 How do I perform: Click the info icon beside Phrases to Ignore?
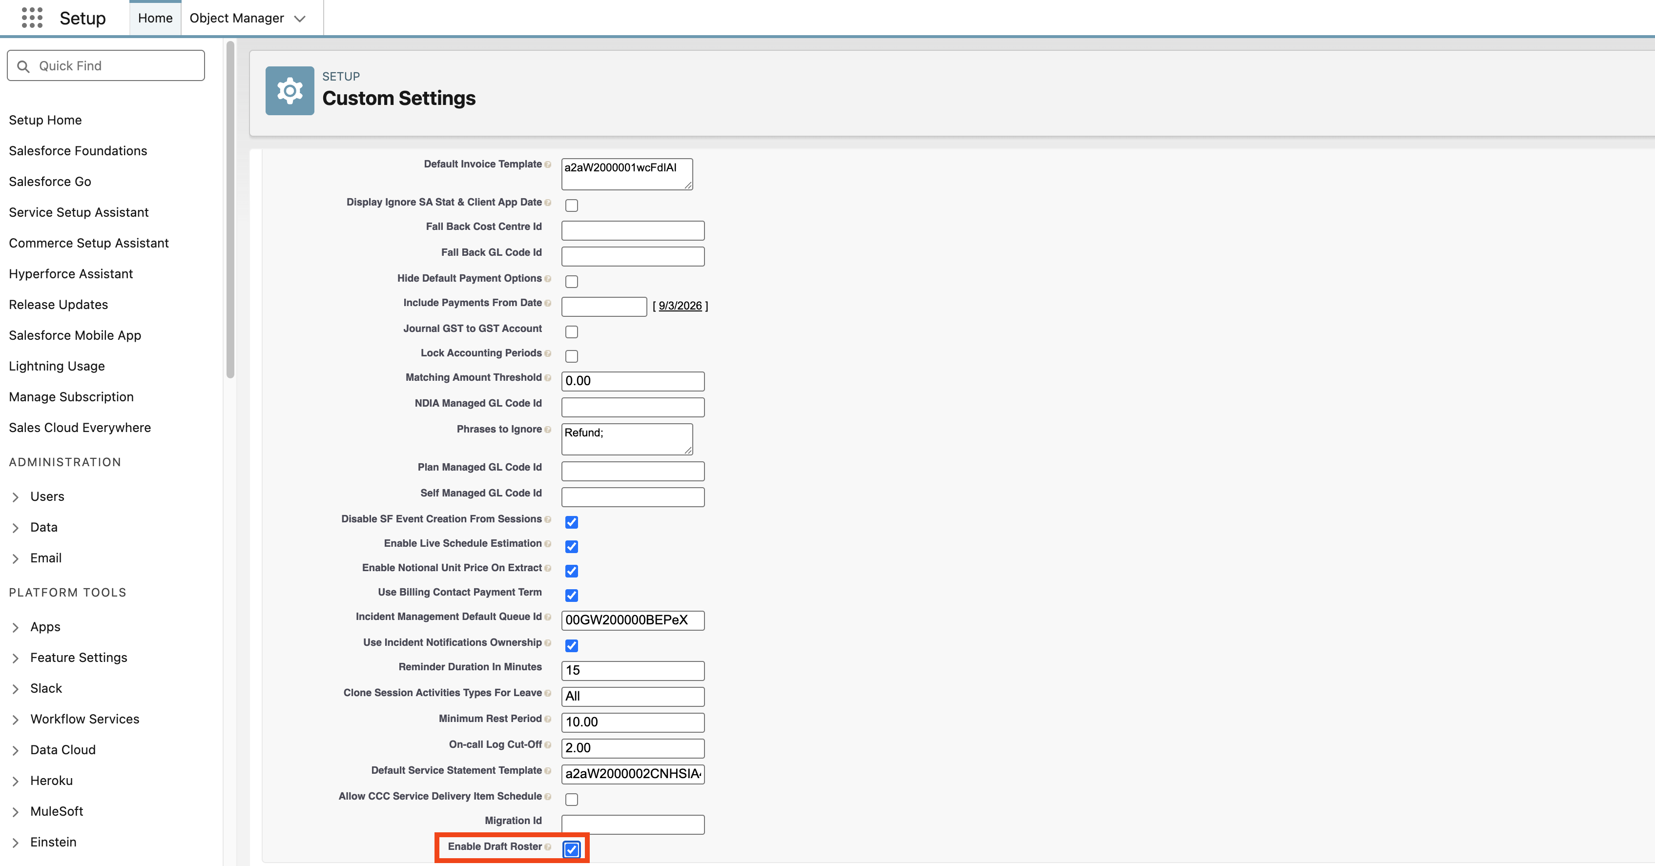point(547,430)
